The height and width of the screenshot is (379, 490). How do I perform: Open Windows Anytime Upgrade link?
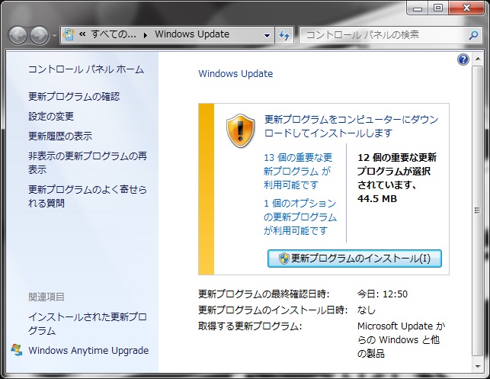(x=88, y=351)
